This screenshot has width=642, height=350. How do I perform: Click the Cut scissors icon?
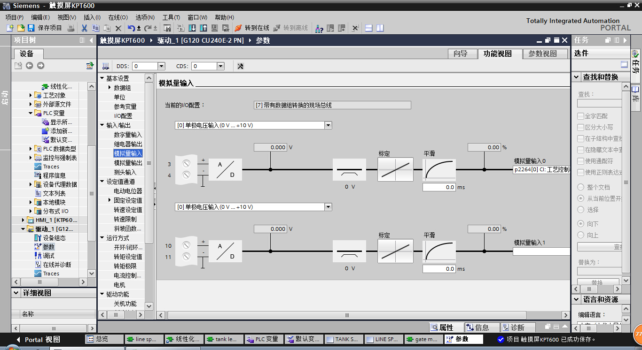84,28
